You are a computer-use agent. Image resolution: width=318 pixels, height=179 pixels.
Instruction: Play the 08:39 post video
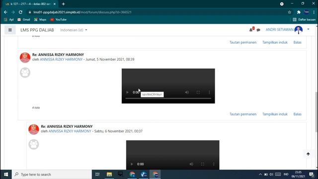[127, 92]
